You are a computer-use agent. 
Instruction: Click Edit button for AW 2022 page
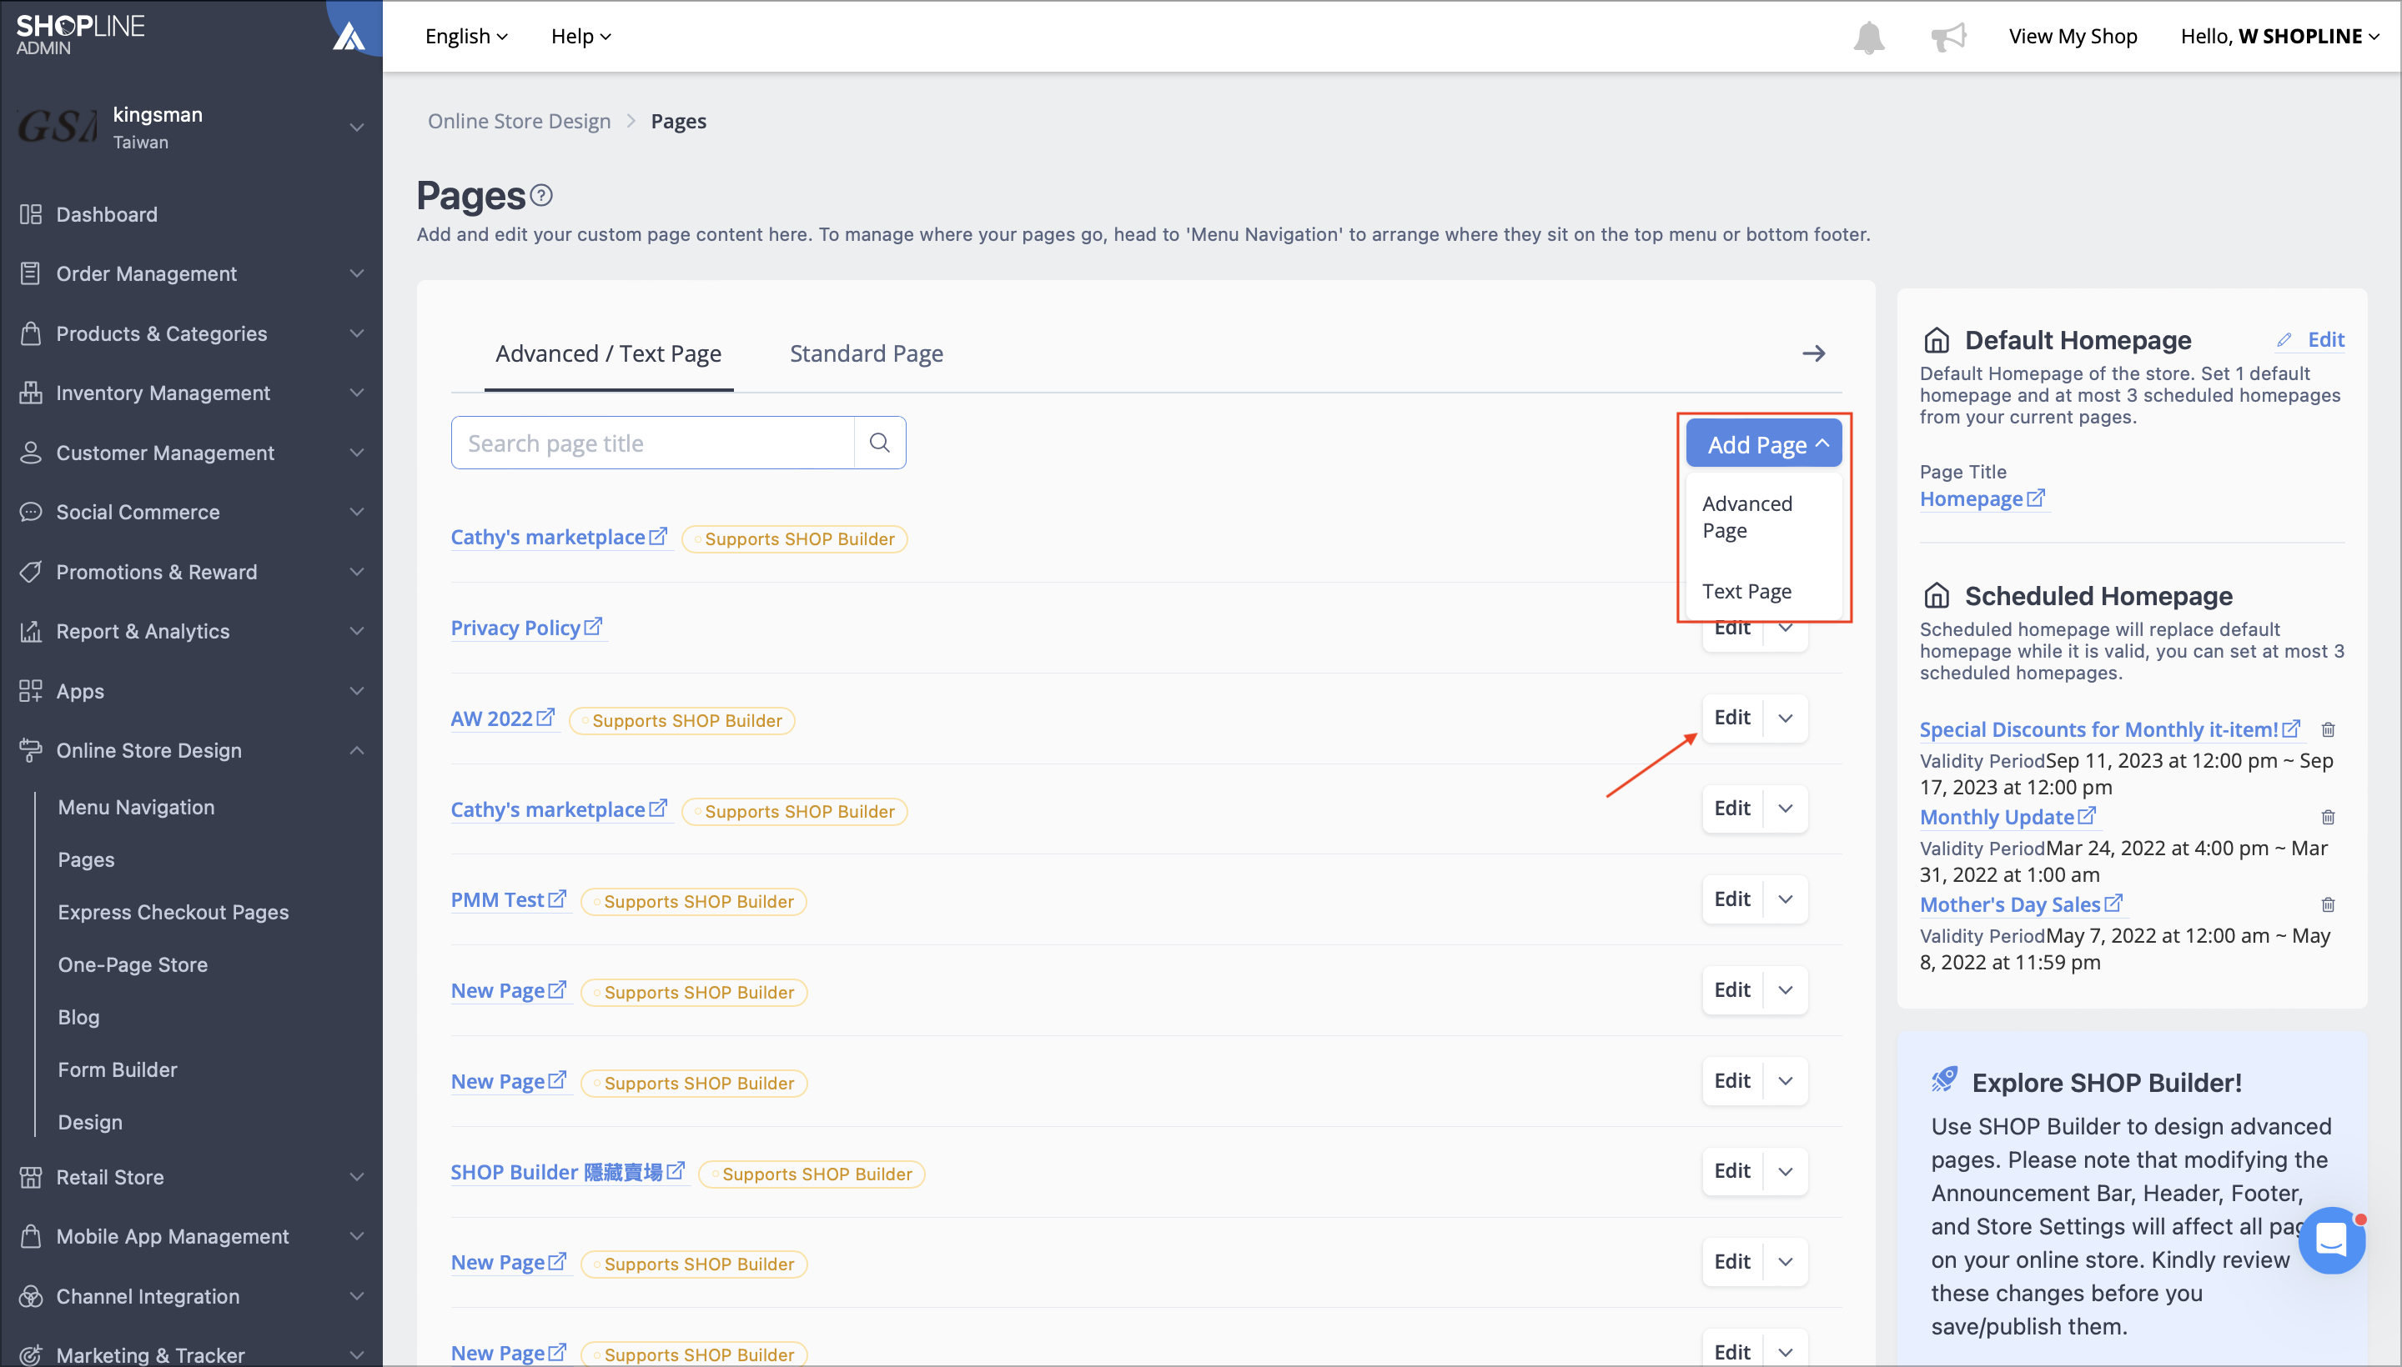pyautogui.click(x=1732, y=718)
